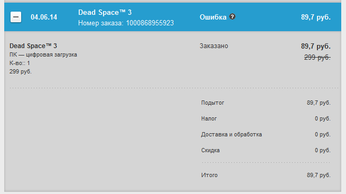Select the quantity line К-во:: 1
346x194 pixels.
point(20,63)
